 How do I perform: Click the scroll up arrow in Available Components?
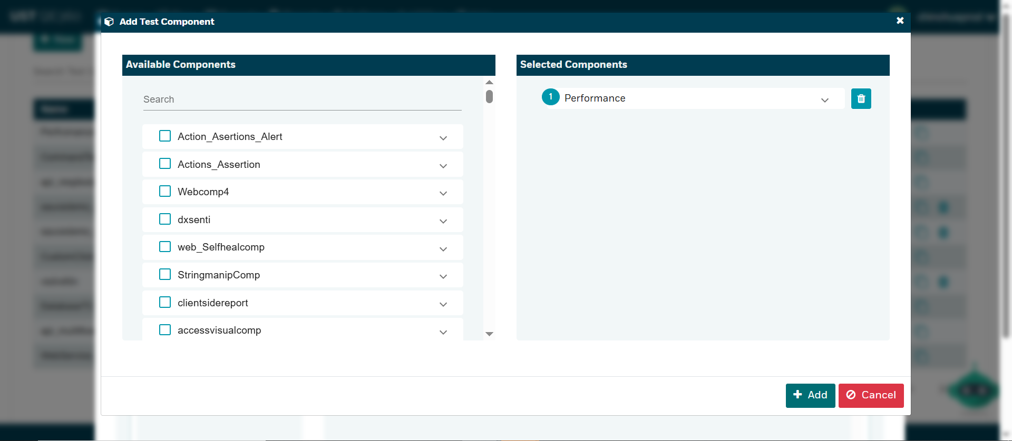coord(489,82)
